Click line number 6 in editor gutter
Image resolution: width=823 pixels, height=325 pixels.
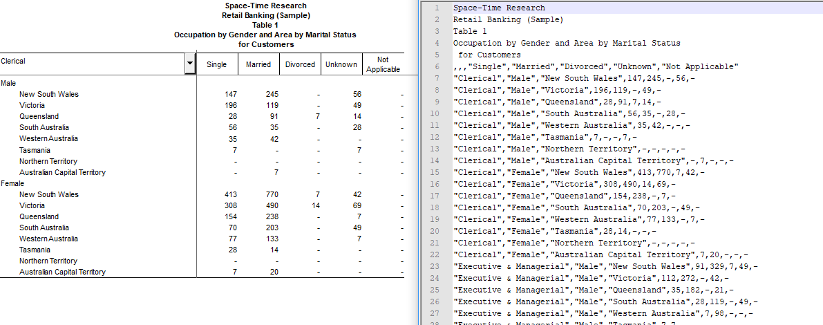[437, 66]
